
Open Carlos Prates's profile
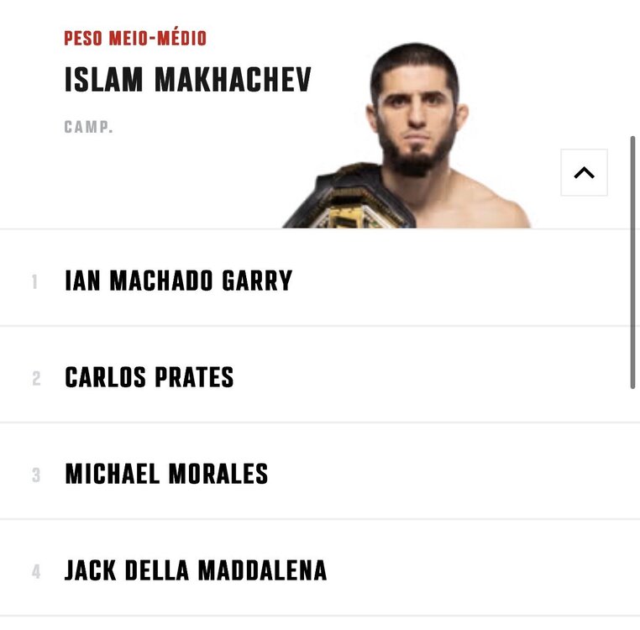click(150, 377)
